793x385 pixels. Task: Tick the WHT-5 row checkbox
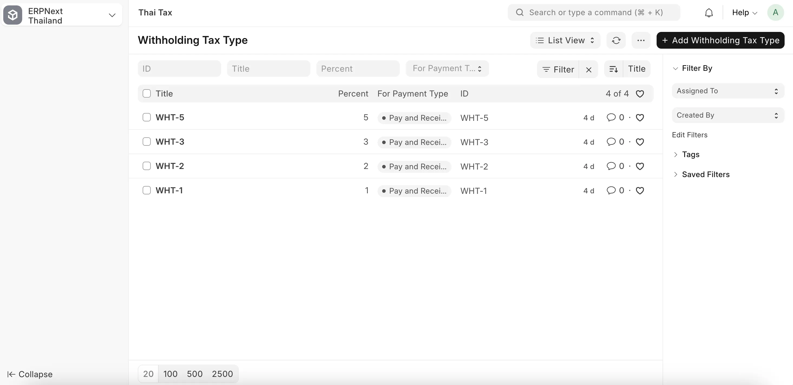point(146,117)
